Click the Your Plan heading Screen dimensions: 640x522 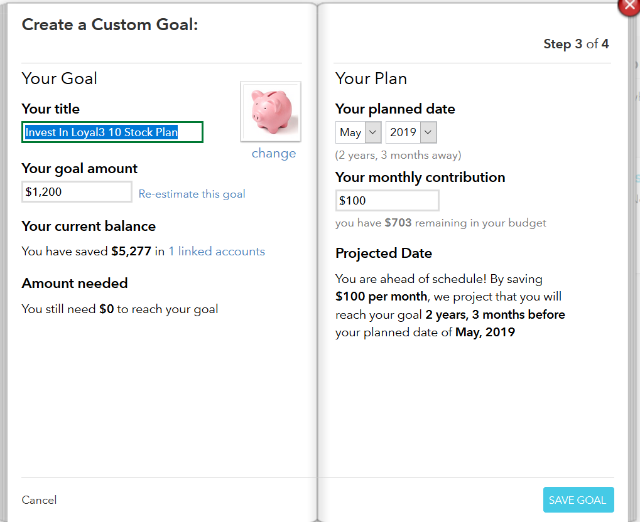coord(371,78)
